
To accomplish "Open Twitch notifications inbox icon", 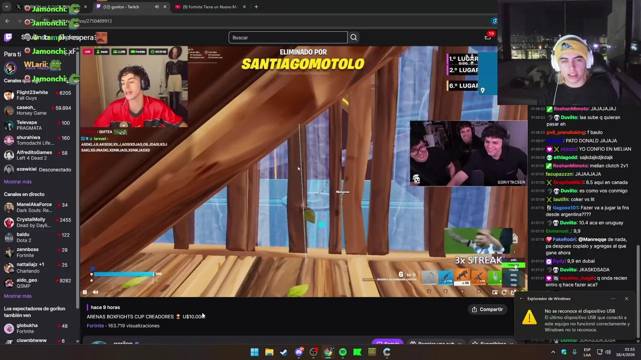I will pos(488,36).
